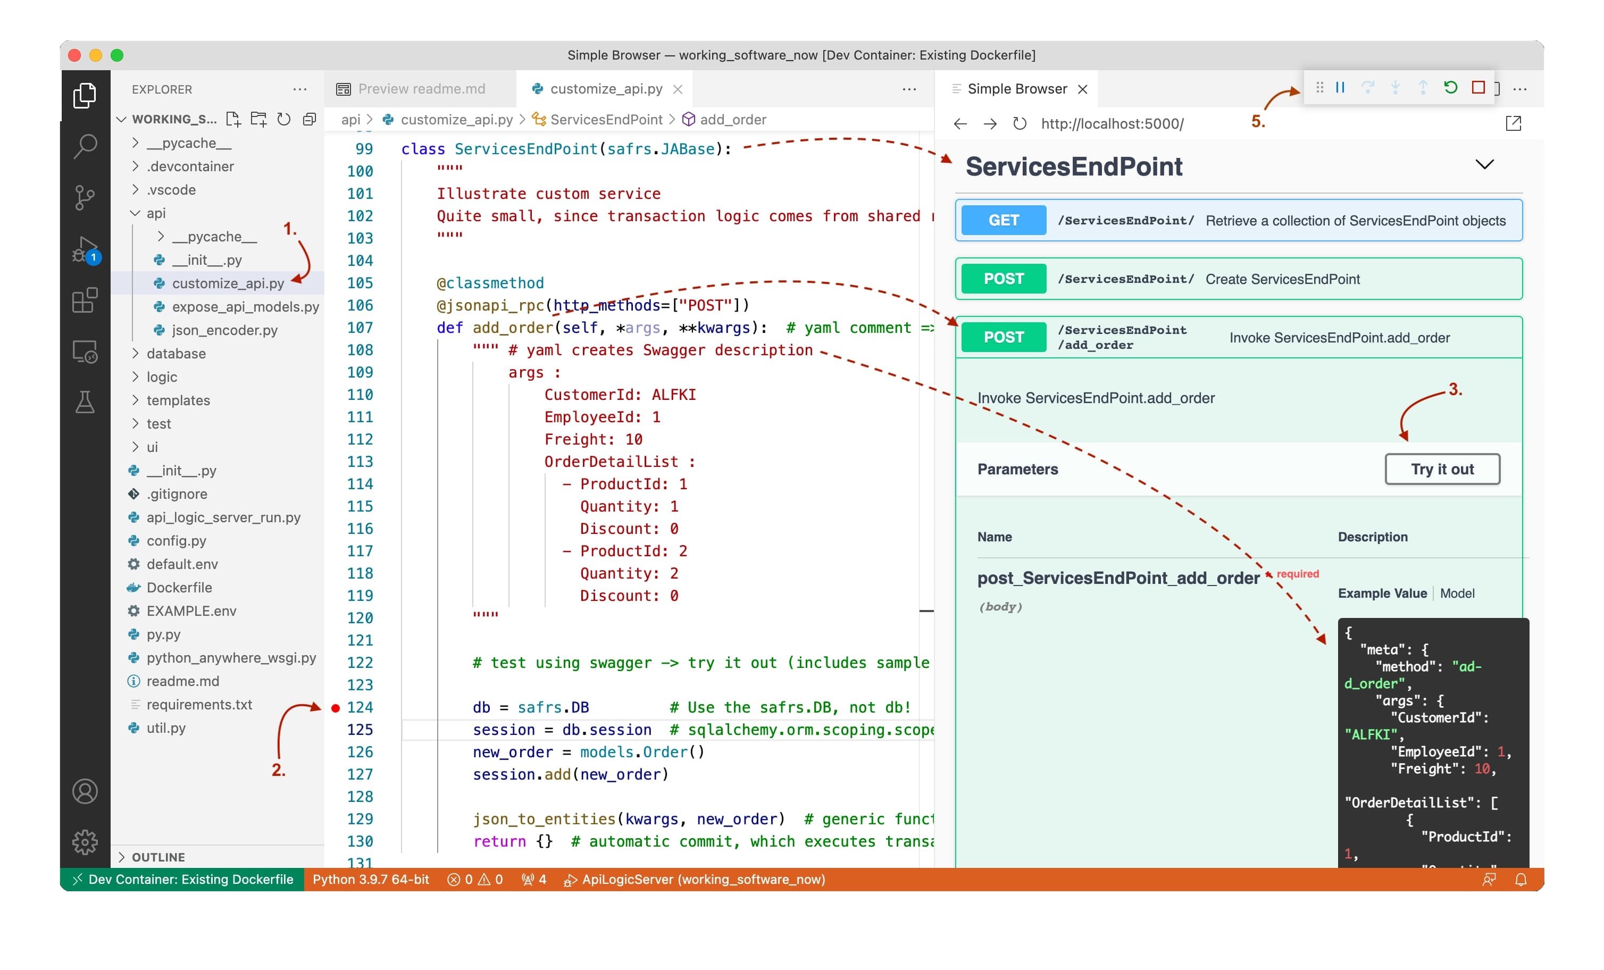The width and height of the screenshot is (1604, 970).
Task: Switch to Preview readme.md tab
Action: click(421, 88)
